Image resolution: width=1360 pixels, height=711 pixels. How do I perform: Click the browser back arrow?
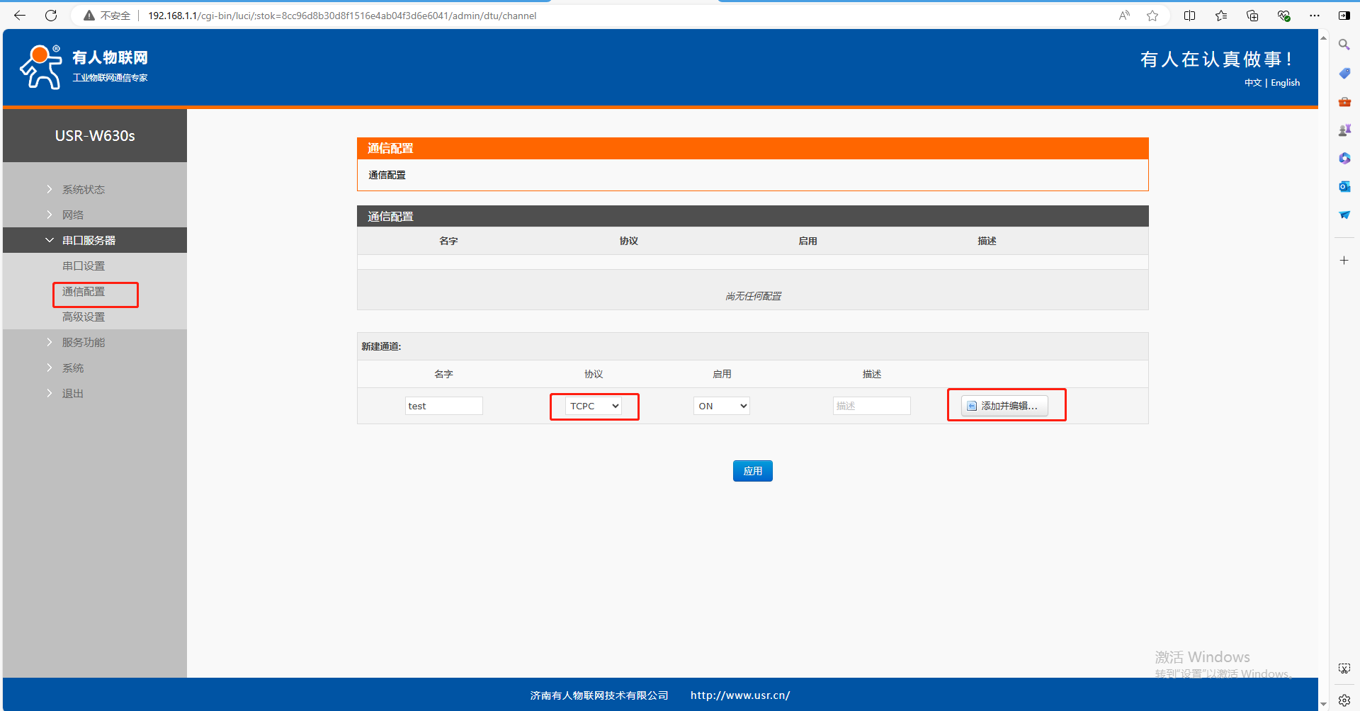20,16
